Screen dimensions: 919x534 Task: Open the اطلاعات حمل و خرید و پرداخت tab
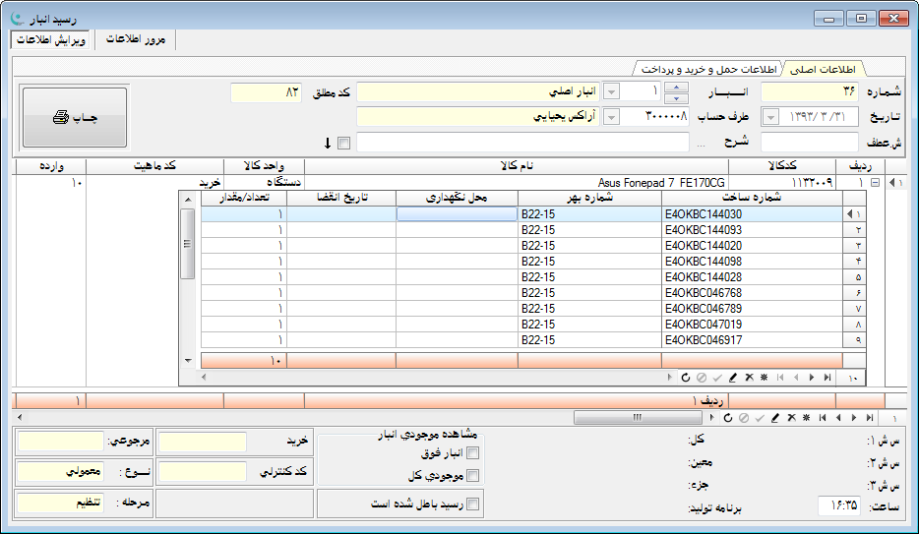[708, 69]
